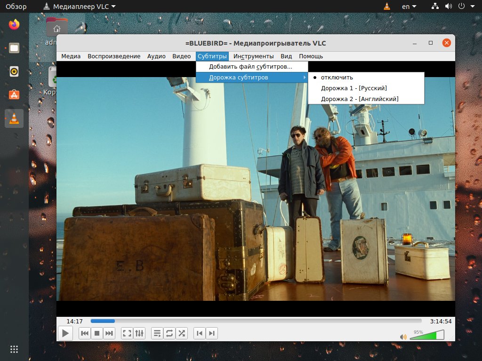The width and height of the screenshot is (482, 361).
Task: Click the total duration 3:14:54 label
Action: coord(441,322)
